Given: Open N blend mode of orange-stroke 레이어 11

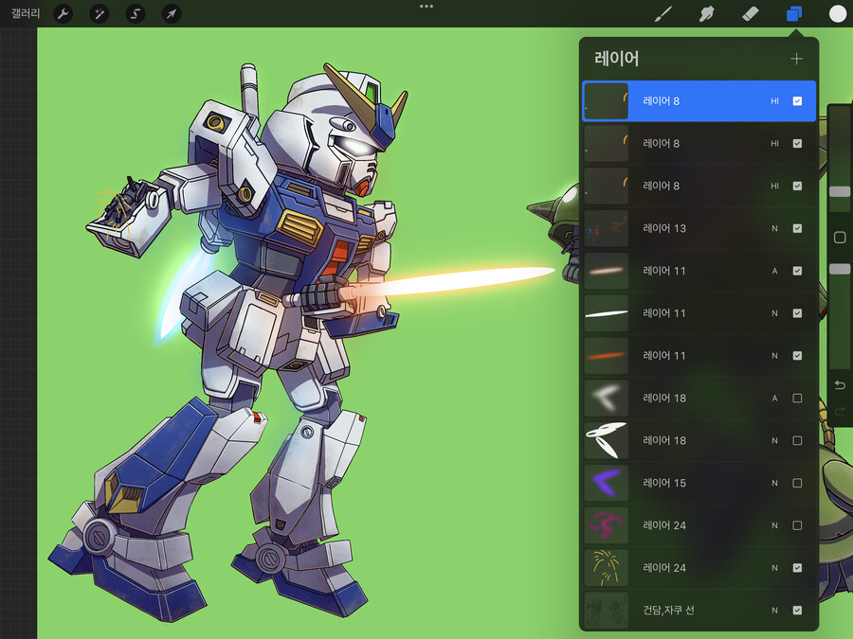Looking at the screenshot, I should (x=774, y=355).
